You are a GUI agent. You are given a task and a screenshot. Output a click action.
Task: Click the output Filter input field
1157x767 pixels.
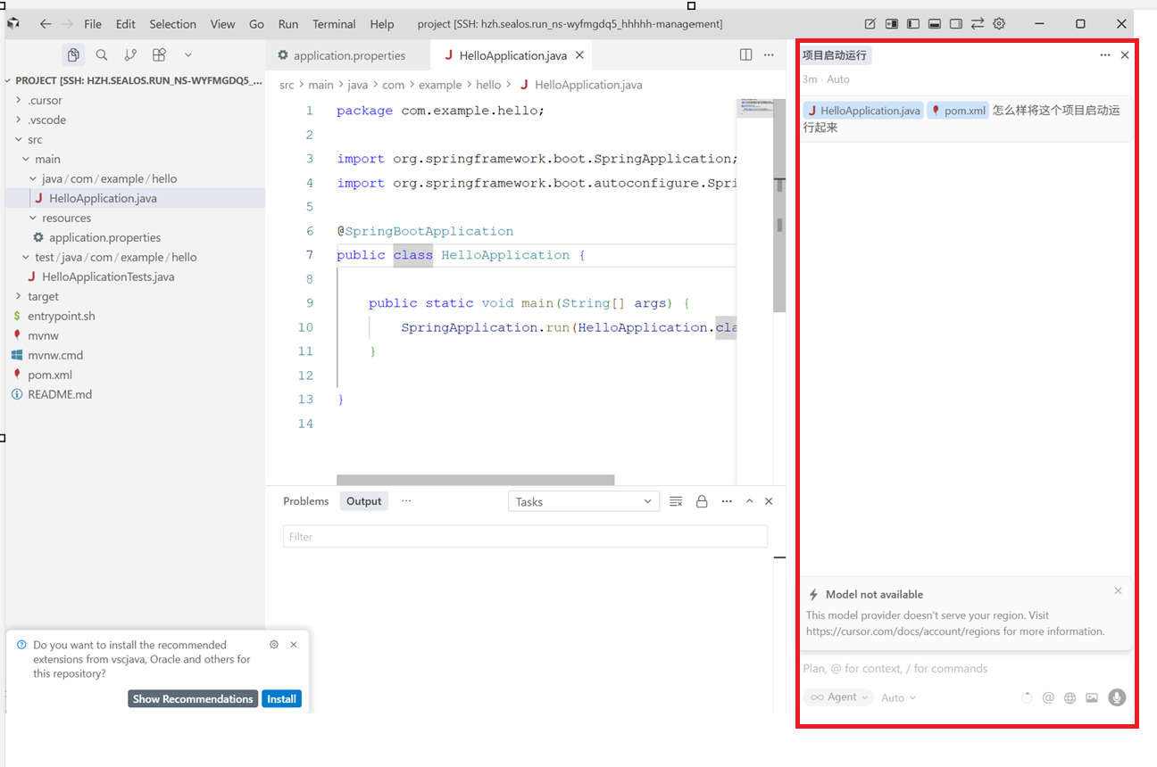click(525, 537)
